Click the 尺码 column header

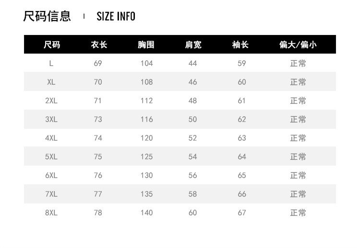tap(51, 45)
